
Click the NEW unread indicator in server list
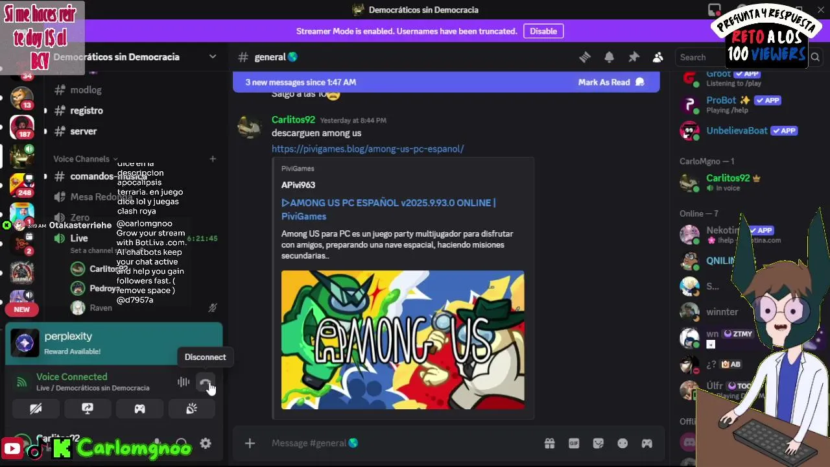point(21,309)
